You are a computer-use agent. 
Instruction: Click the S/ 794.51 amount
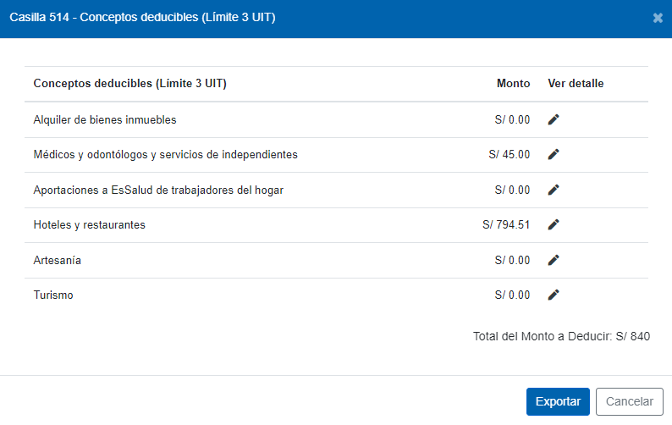506,224
